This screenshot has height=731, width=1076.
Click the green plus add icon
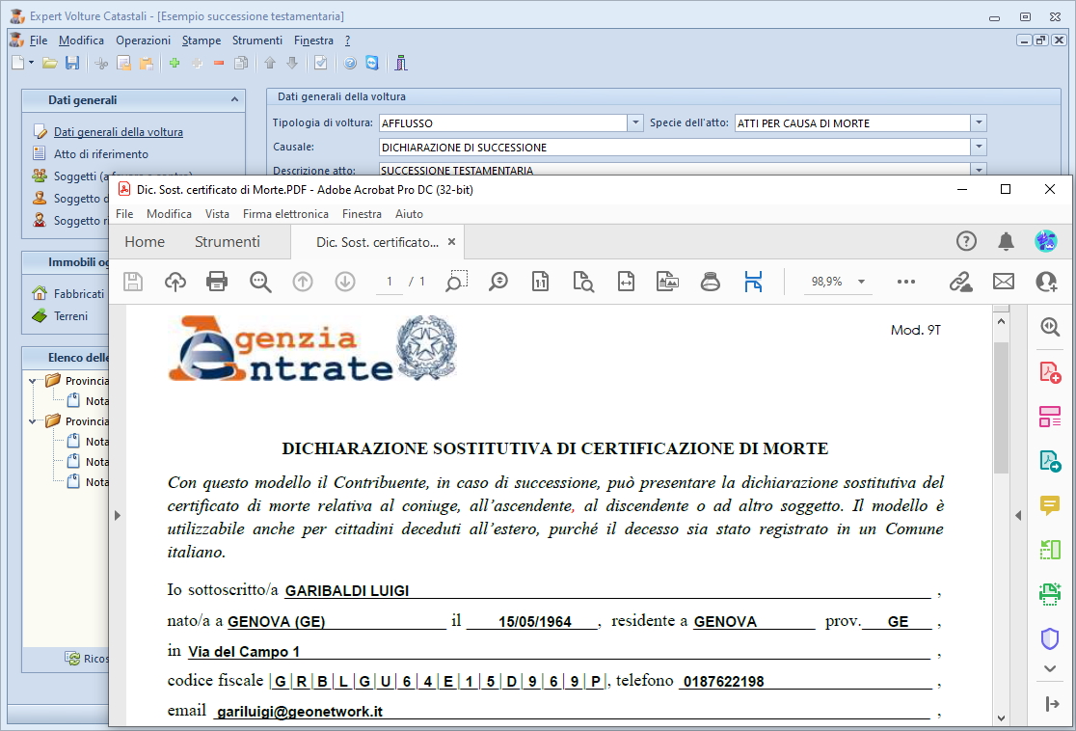[175, 63]
